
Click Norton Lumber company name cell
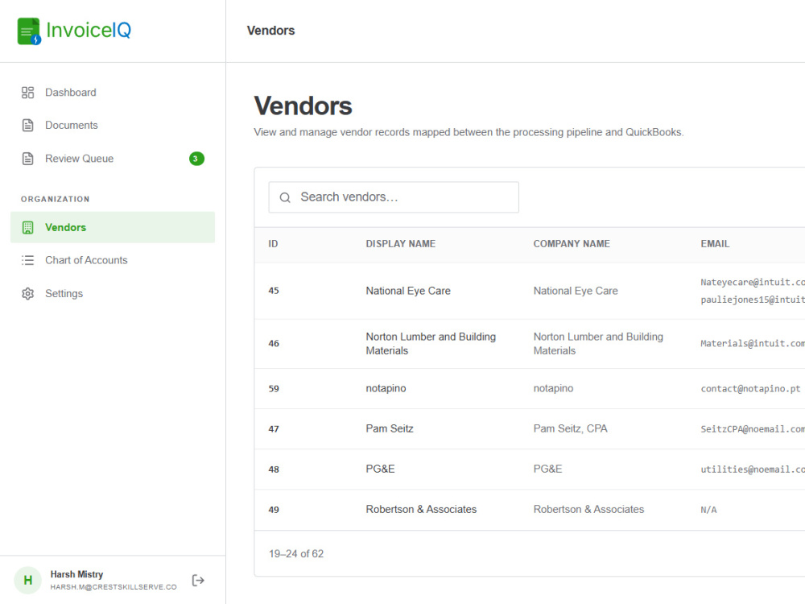(x=598, y=344)
